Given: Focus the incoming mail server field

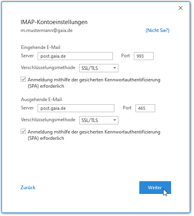Looking at the screenshot, I should pos(75,56).
